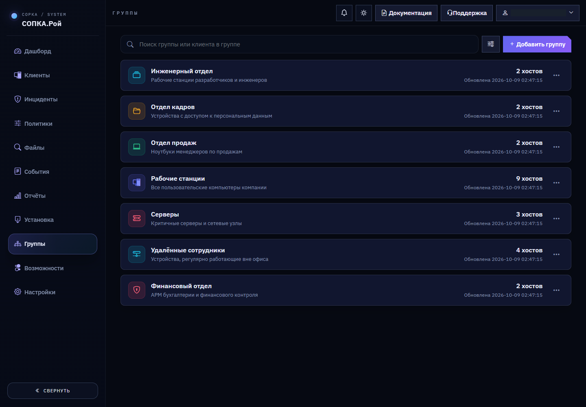Click the '4 хостов' count text
The image size is (586, 407).
(x=529, y=250)
